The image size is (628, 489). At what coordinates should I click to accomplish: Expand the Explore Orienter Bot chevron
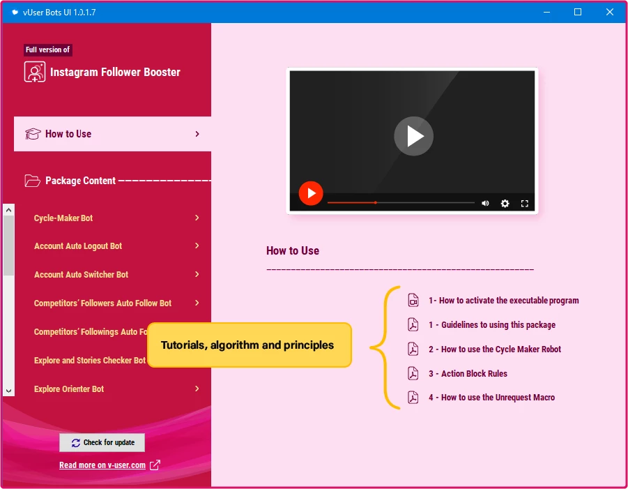coord(197,389)
